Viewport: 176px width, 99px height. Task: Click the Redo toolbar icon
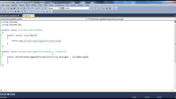(32, 8)
